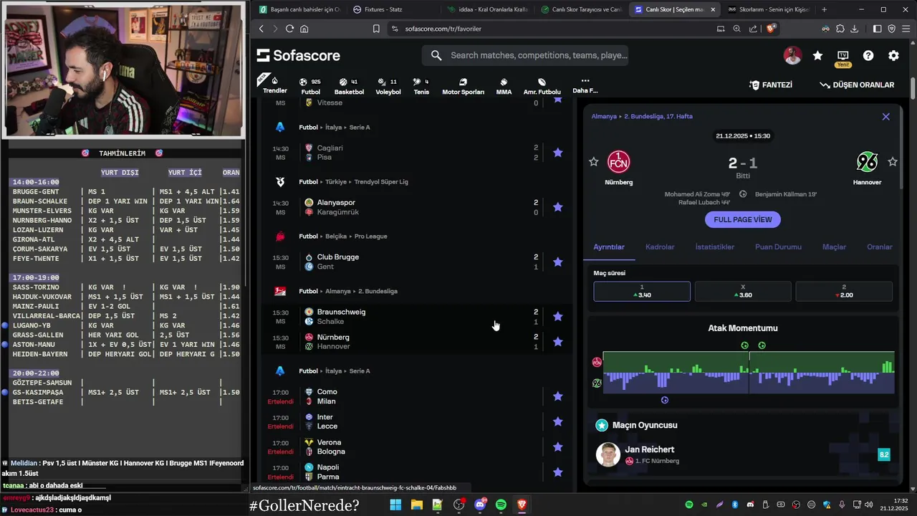Open the user profile avatar
The width and height of the screenshot is (917, 516).
(792, 56)
